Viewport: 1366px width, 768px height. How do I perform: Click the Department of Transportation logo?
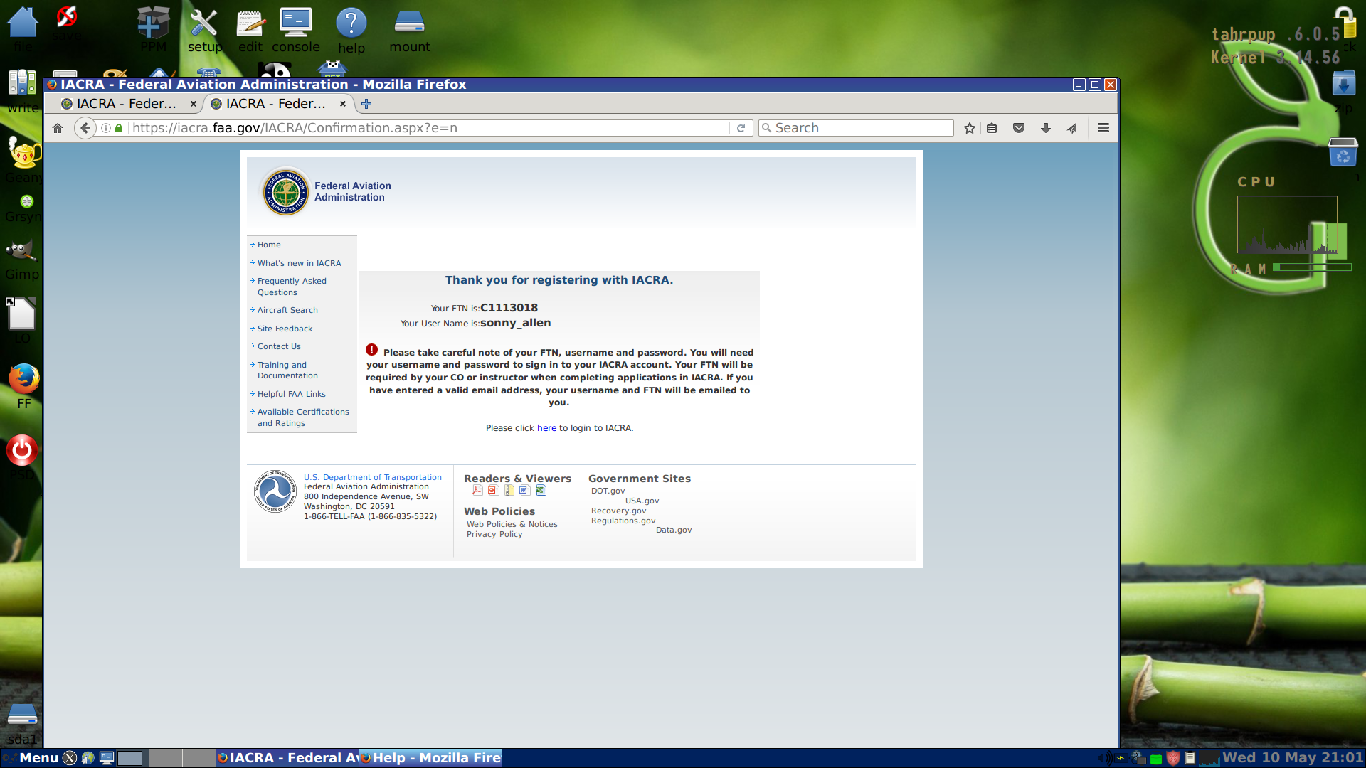pyautogui.click(x=275, y=491)
